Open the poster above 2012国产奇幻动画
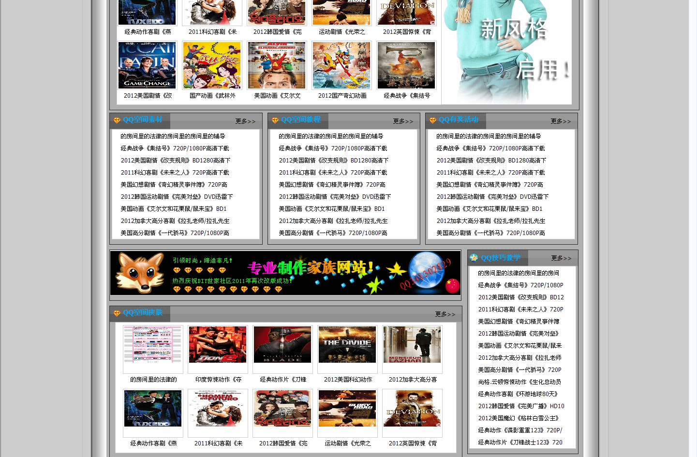 point(341,65)
